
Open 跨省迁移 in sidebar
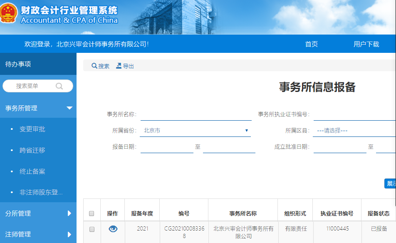click(x=32, y=150)
